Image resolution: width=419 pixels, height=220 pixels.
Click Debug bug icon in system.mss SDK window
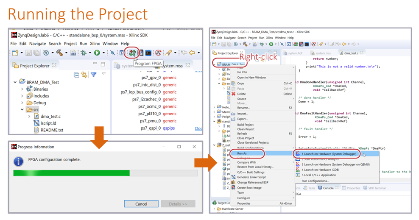pyautogui.click(x=84, y=53)
